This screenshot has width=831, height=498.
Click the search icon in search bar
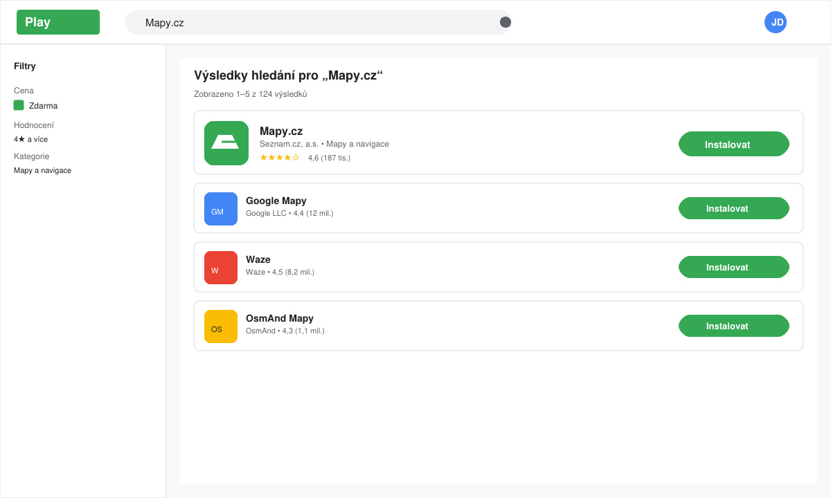506,22
